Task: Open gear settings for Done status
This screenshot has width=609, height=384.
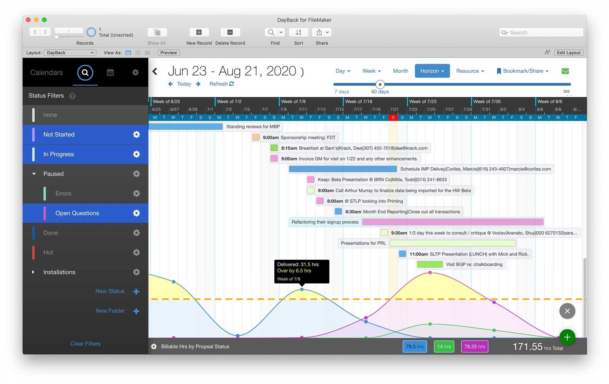Action: point(136,233)
